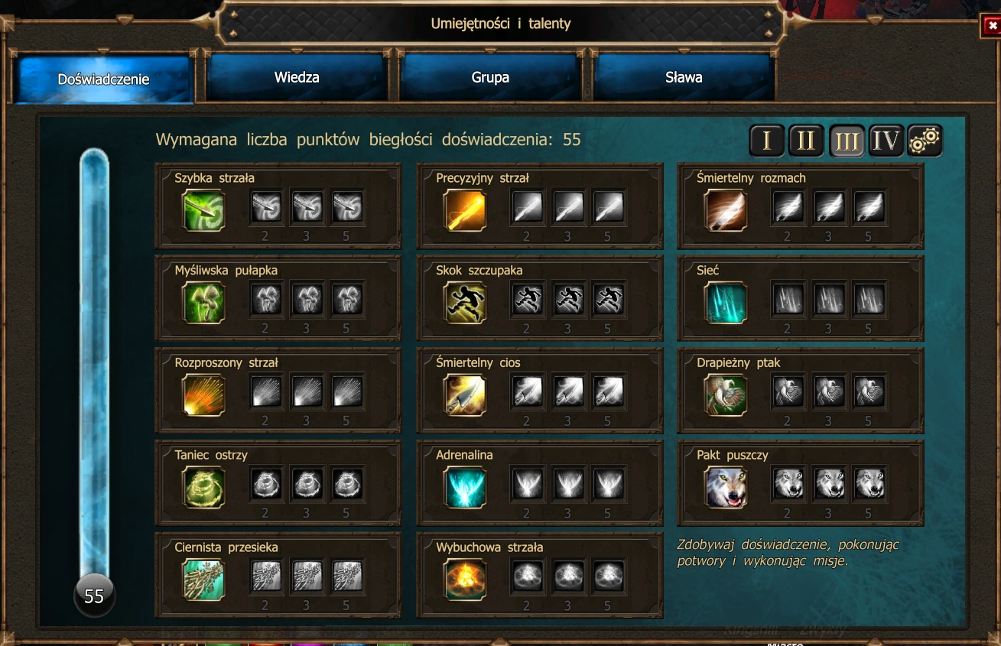The image size is (1001, 646).
Task: Select the Pakt puszczy wolf icon
Action: (726, 487)
